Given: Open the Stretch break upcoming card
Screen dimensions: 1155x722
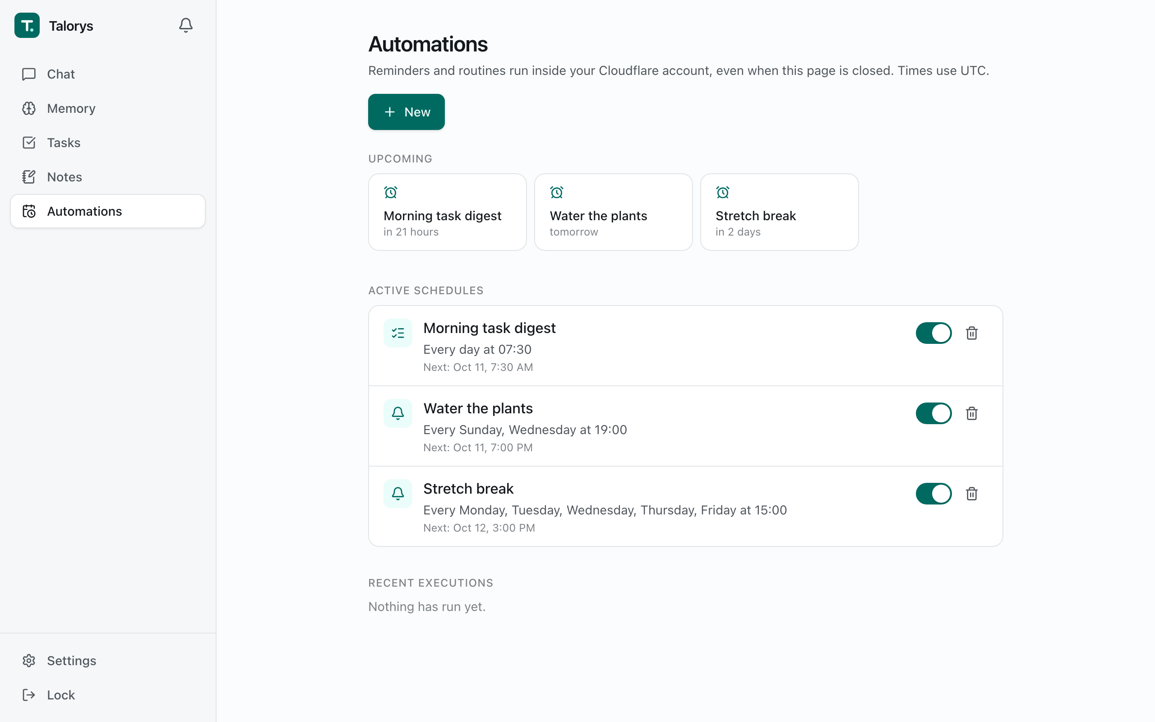Looking at the screenshot, I should [x=779, y=212].
